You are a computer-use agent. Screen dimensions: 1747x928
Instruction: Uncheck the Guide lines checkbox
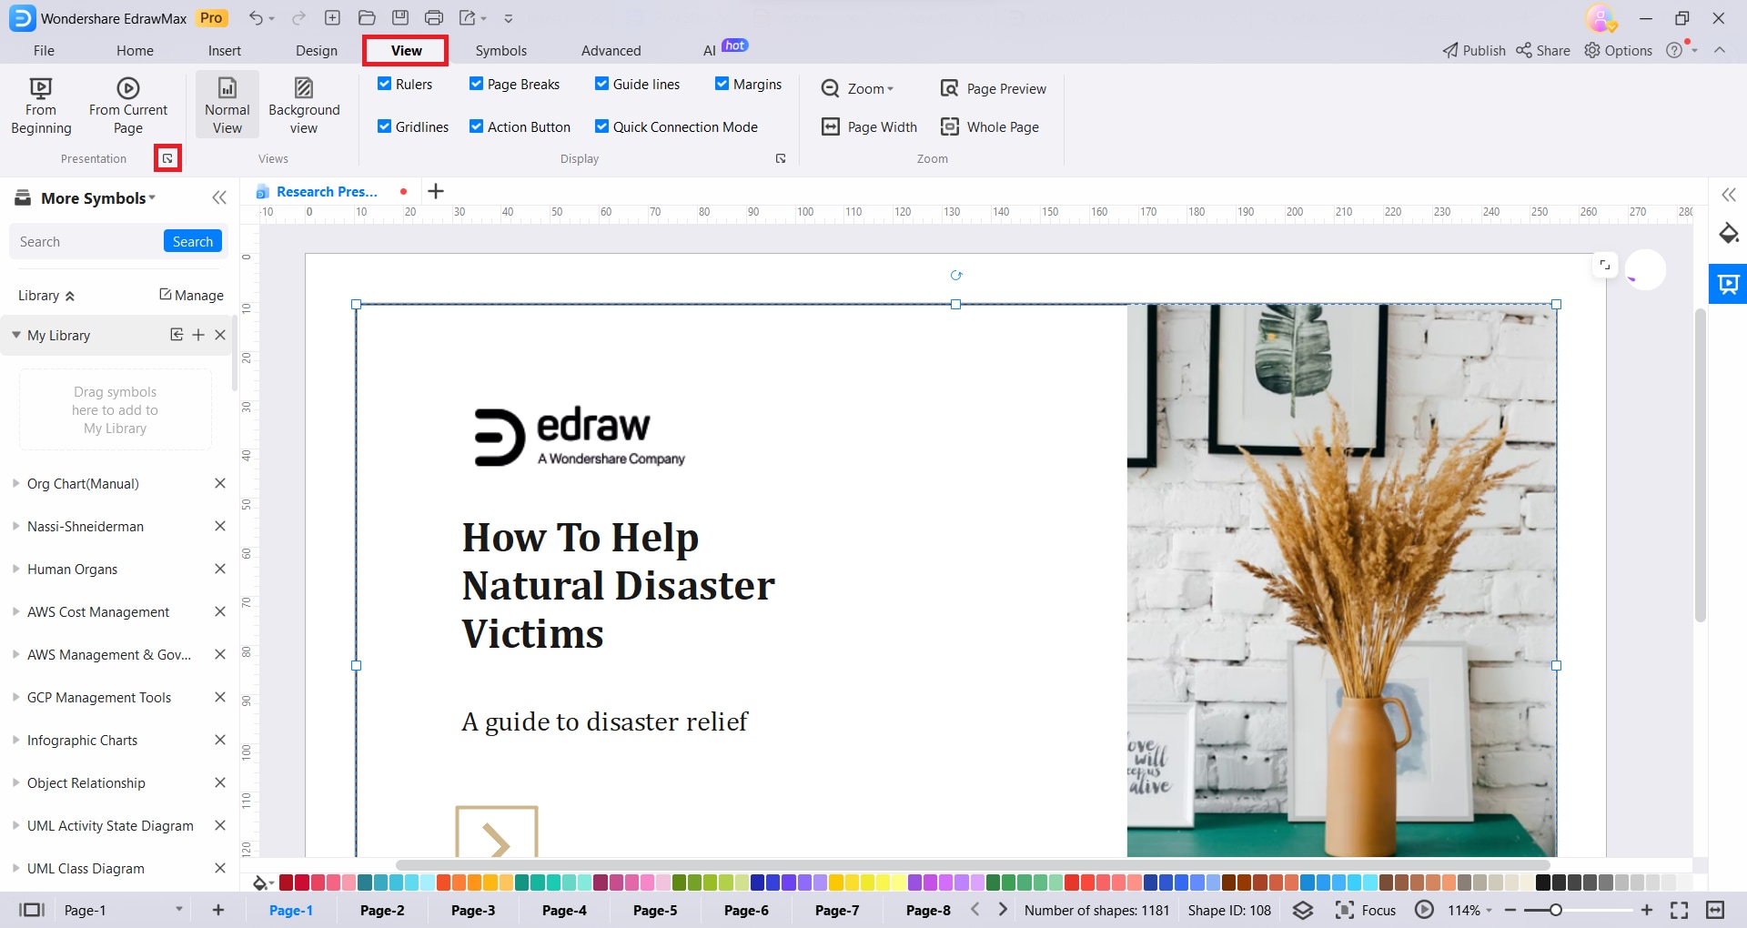point(601,84)
